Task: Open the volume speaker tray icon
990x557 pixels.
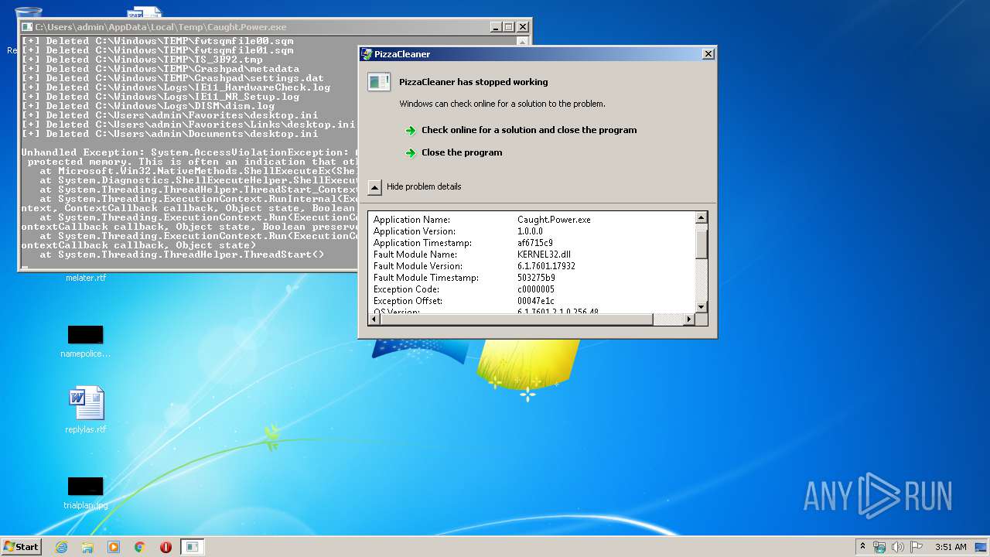Action: [x=898, y=547]
